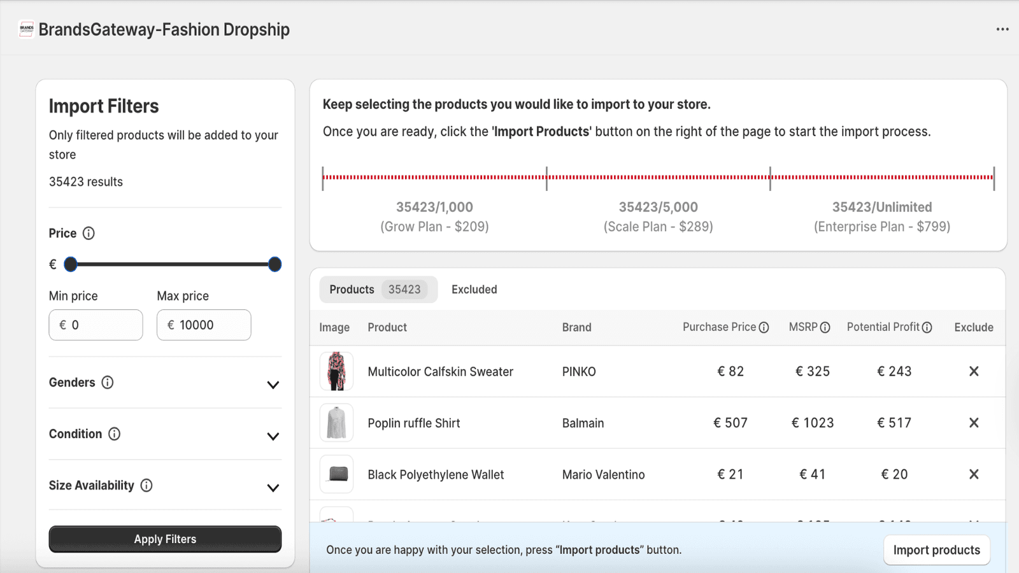Click the Size Availability info icon
The width and height of the screenshot is (1019, 573).
coord(147,485)
